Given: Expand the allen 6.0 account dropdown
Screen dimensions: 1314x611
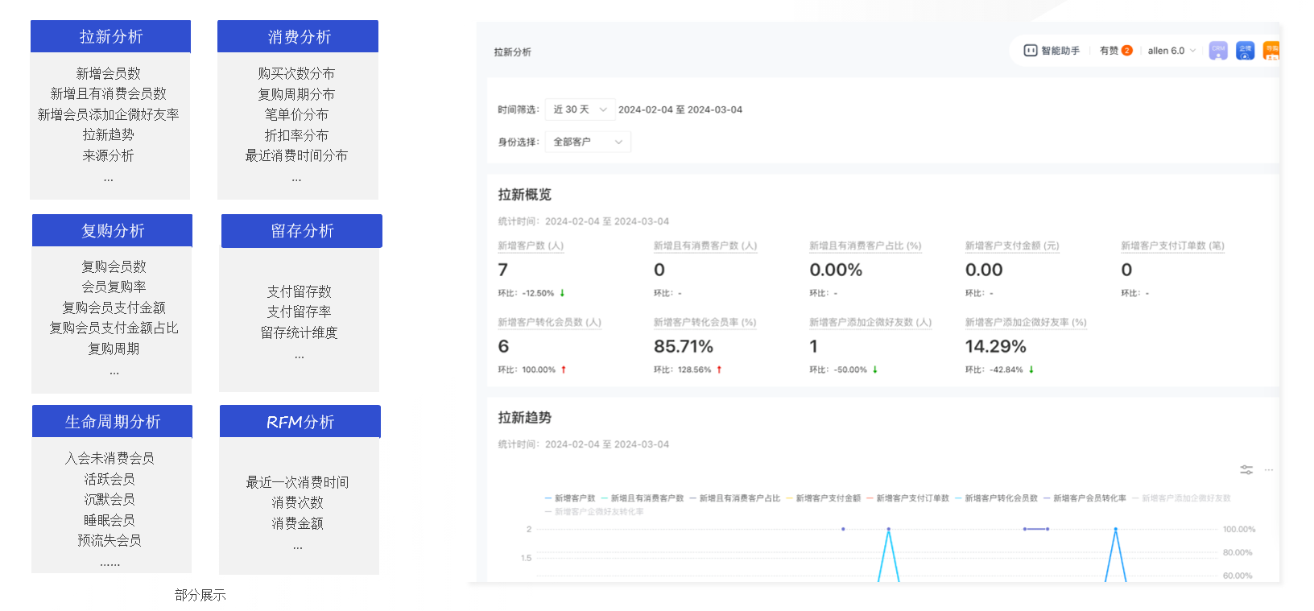Looking at the screenshot, I should [x=1171, y=51].
